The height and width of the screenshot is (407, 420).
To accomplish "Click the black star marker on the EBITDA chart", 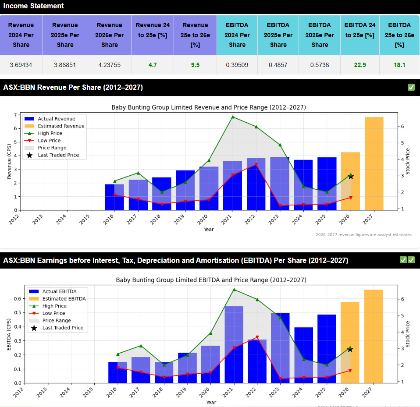I will (x=350, y=349).
